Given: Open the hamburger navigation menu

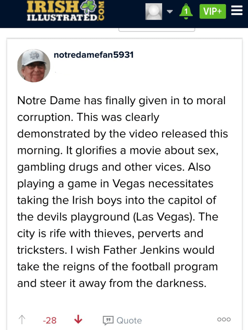Looking at the screenshot, I should [x=237, y=11].
